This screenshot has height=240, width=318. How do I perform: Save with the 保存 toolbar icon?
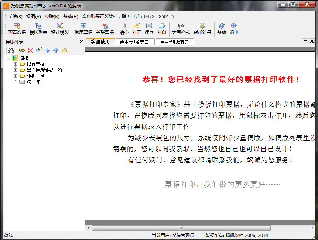coord(149,29)
